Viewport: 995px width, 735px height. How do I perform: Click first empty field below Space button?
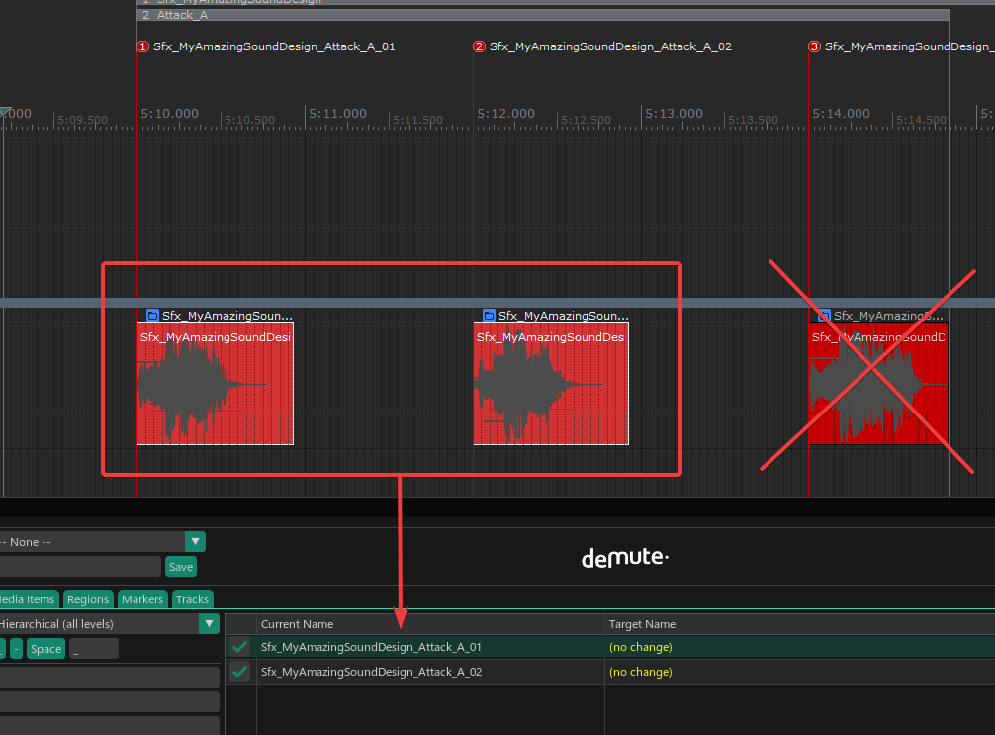tap(109, 677)
